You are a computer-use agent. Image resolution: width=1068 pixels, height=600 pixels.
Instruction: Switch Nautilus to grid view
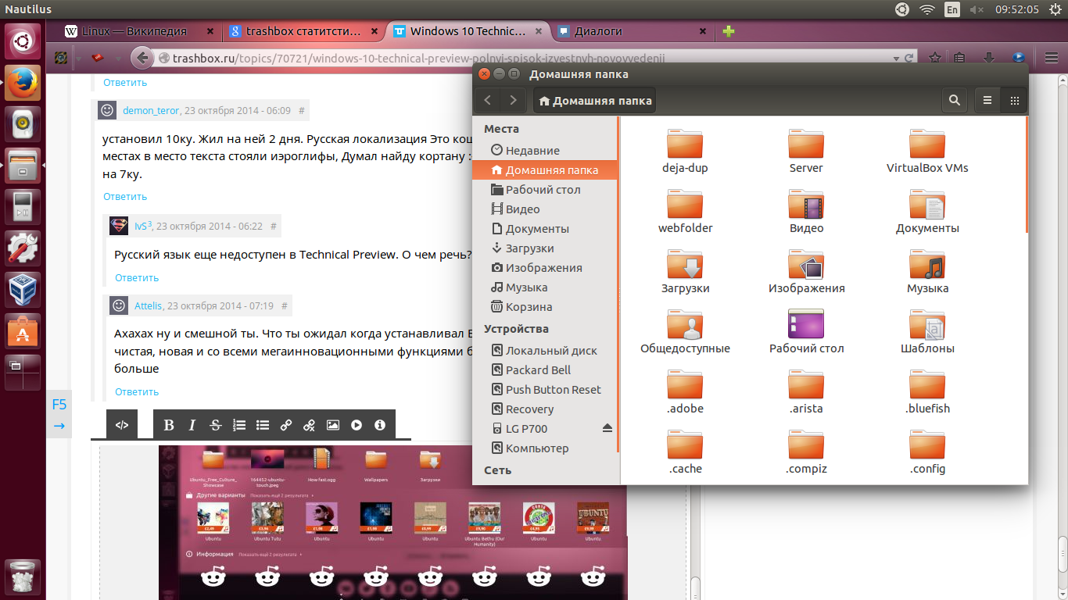pos(1014,100)
